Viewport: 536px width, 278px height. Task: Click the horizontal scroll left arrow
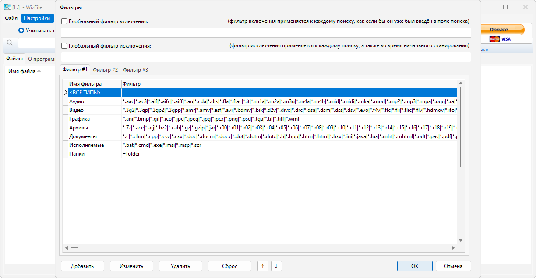[x=67, y=247]
